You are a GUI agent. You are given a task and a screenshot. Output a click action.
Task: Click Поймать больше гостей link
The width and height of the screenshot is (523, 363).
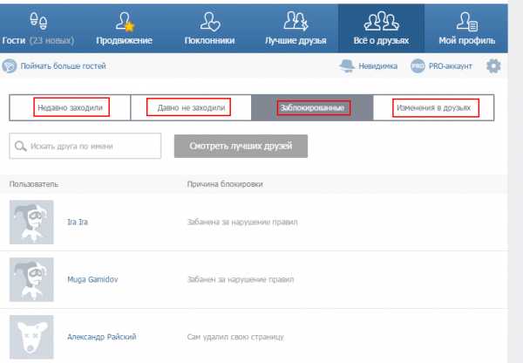[63, 66]
